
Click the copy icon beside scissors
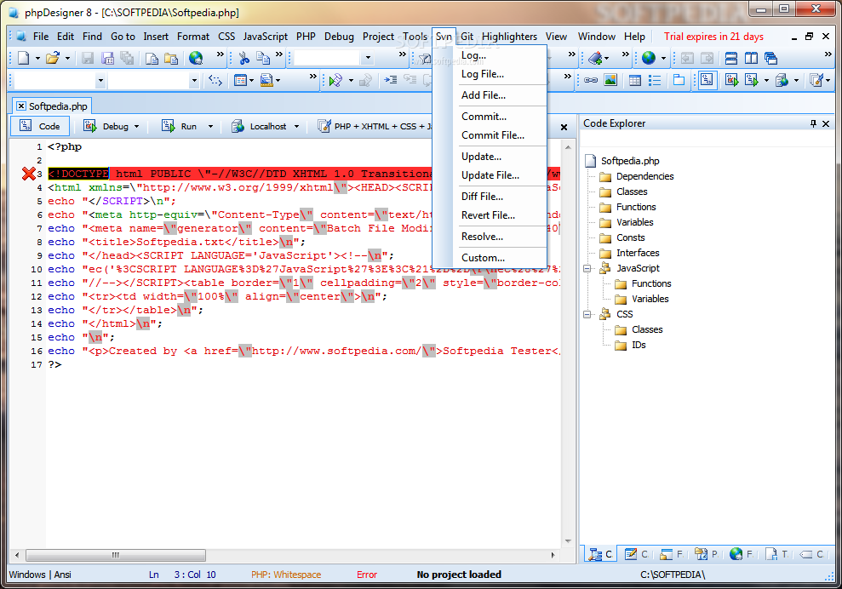(262, 58)
